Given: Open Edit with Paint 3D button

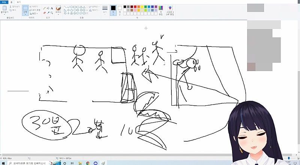Looking at the screenshot, I should [x=170, y=11].
